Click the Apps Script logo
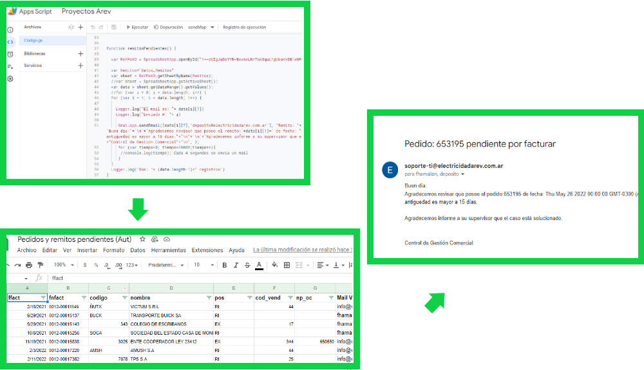This screenshot has height=370, width=644. [x=12, y=11]
